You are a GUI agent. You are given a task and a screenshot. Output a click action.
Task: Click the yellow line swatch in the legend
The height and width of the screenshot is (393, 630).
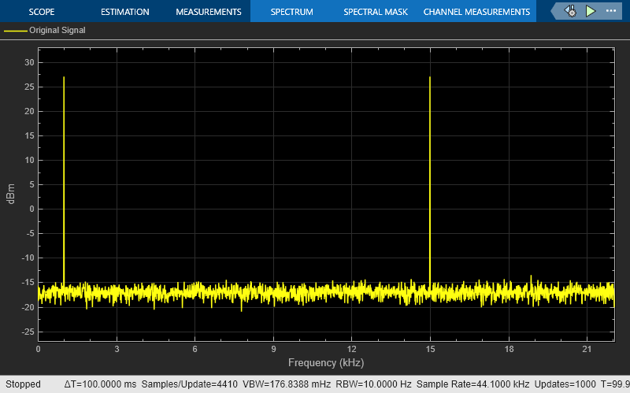(15, 31)
